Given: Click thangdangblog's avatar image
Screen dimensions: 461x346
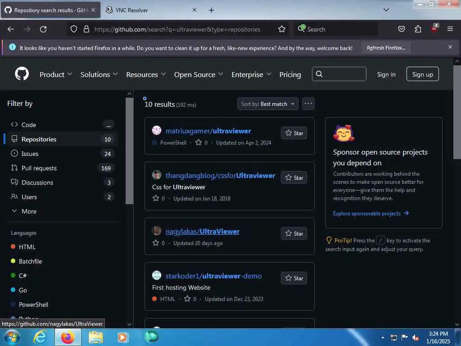Looking at the screenshot, I should pyautogui.click(x=156, y=175).
